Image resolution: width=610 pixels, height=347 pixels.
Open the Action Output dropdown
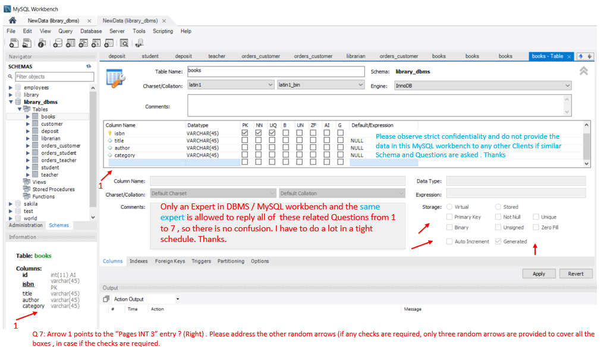coord(177,299)
